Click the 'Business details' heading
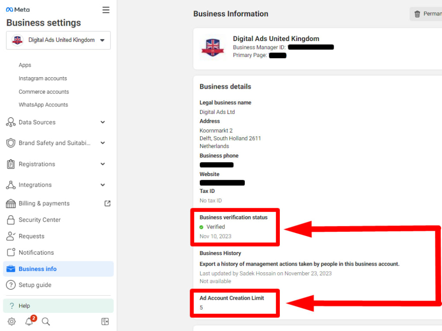Viewport: 442px width, 331px height. coord(225,87)
